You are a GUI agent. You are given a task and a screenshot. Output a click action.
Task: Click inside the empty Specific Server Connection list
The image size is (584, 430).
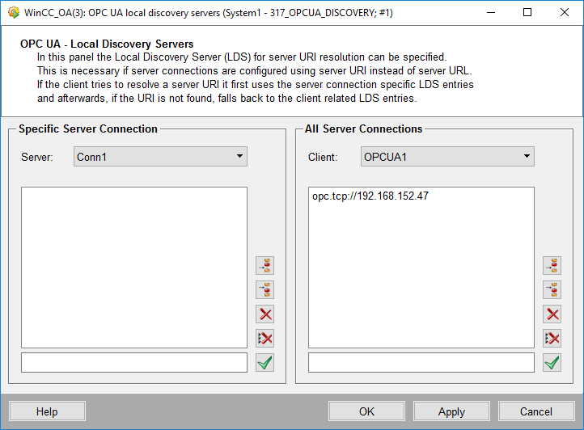click(134, 268)
